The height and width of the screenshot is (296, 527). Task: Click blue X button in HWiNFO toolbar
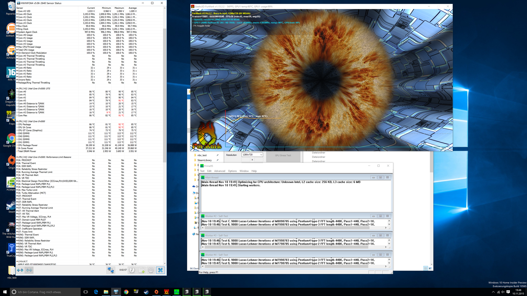[x=161, y=270]
